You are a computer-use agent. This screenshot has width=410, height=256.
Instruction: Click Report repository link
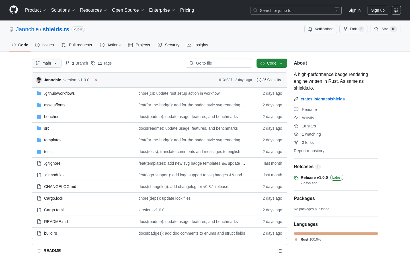(309, 151)
